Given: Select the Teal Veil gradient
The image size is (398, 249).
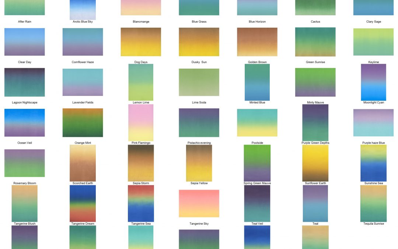Looking at the screenshot, I should pyautogui.click(x=257, y=203).
